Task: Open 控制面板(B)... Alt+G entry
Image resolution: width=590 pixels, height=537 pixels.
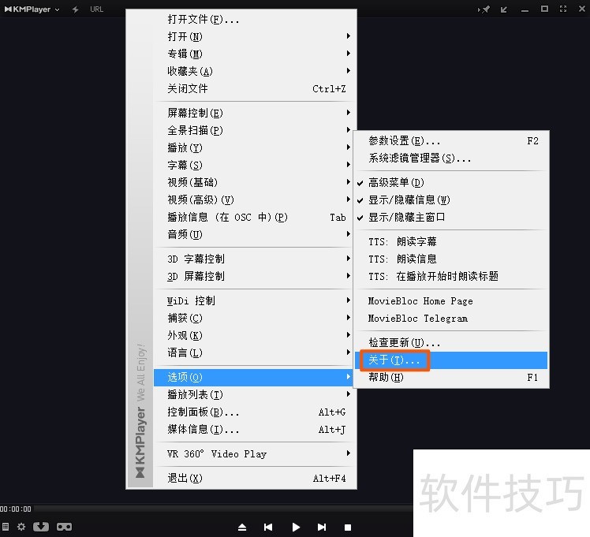Action: [x=255, y=412]
